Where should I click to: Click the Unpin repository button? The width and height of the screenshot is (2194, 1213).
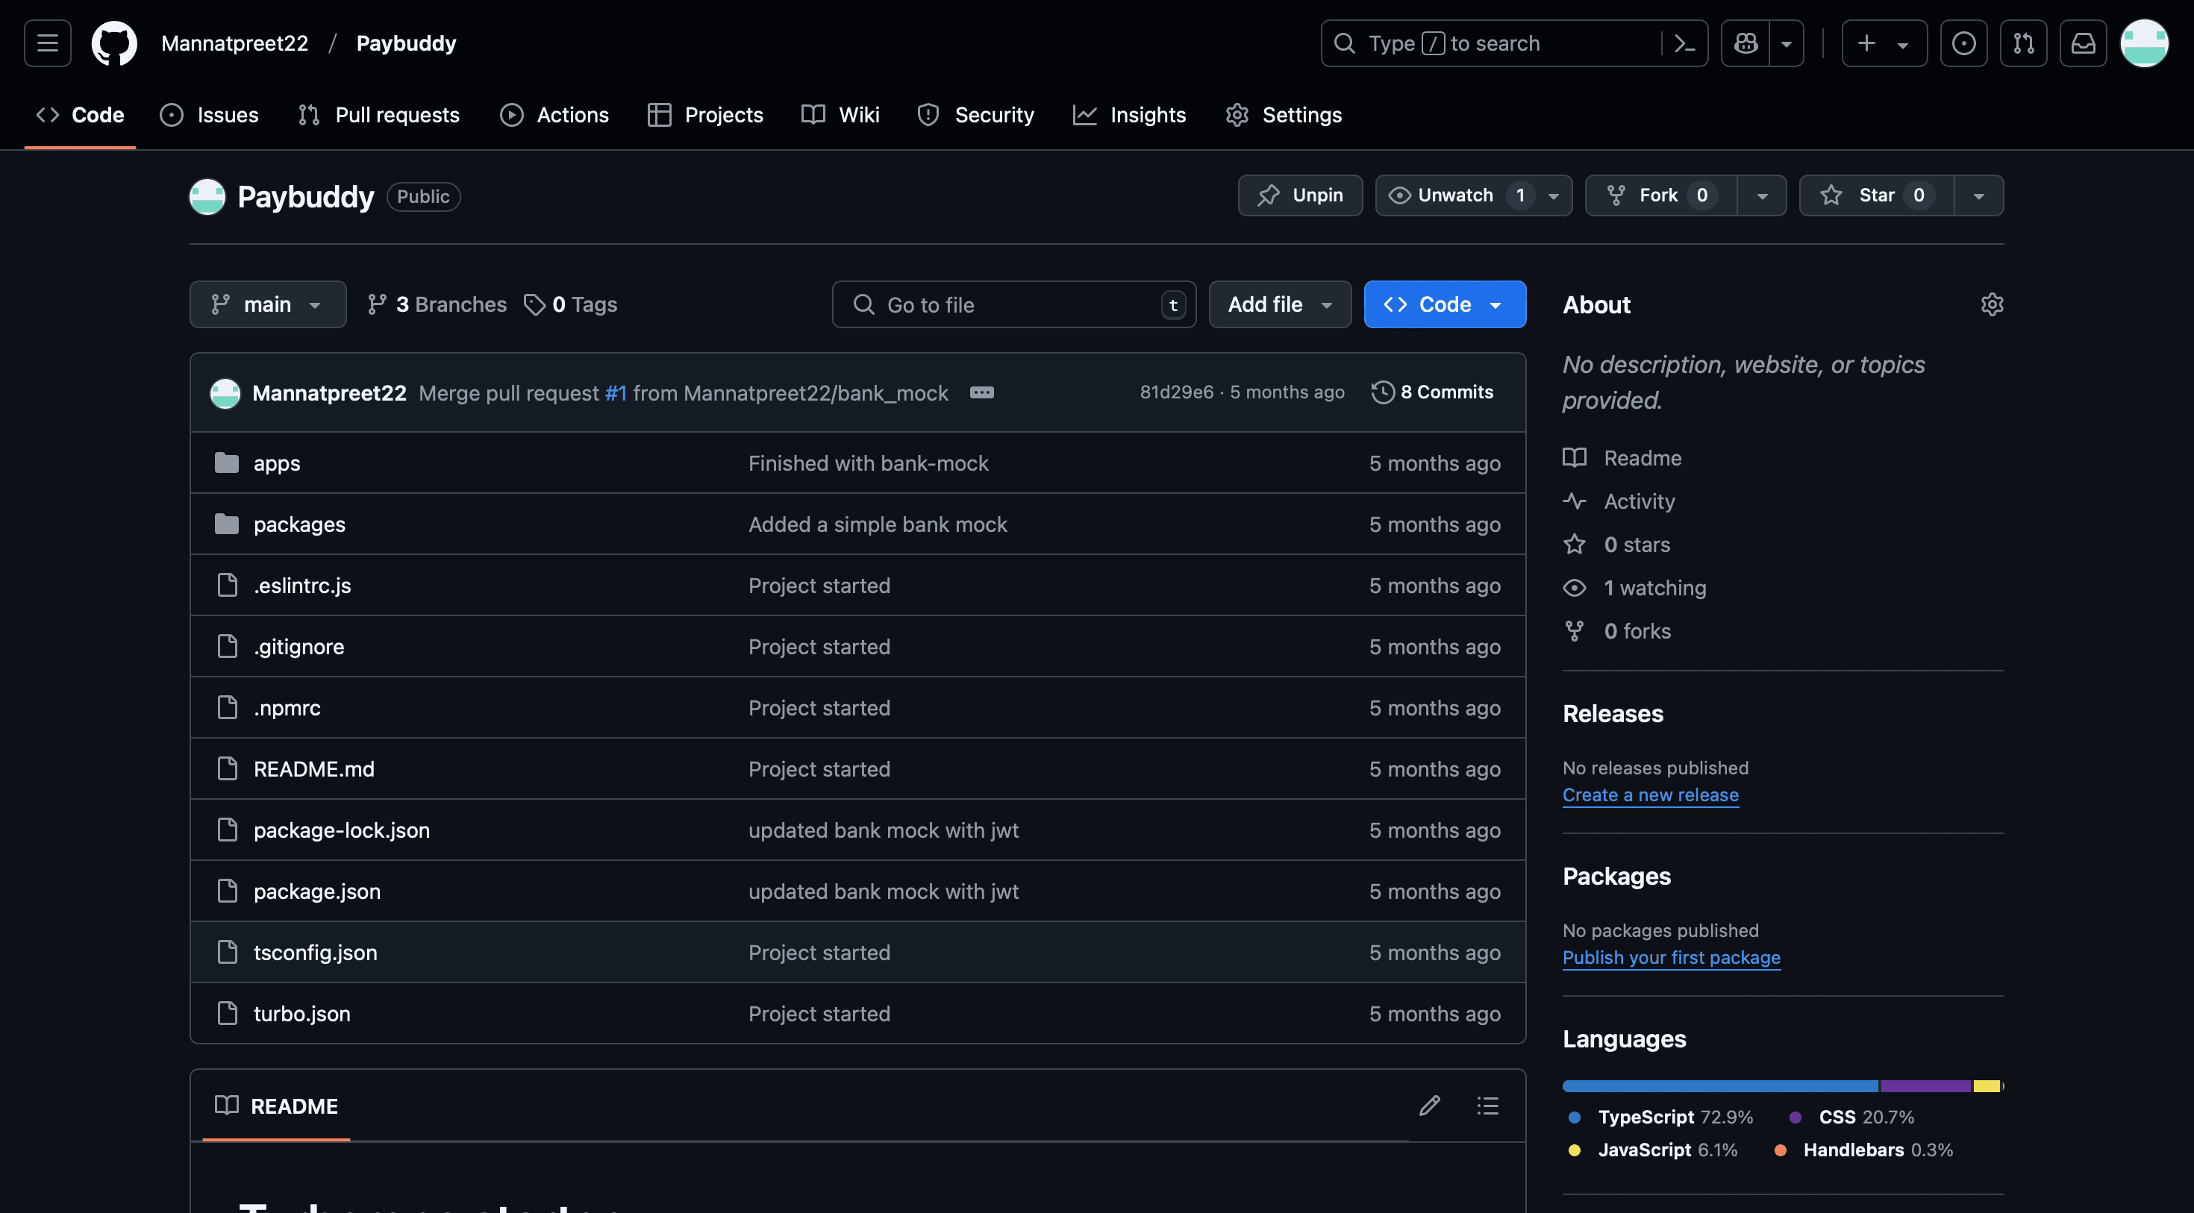(1300, 195)
